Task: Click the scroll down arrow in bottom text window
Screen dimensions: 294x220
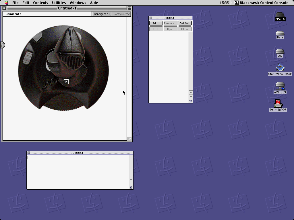Action: 131,183
